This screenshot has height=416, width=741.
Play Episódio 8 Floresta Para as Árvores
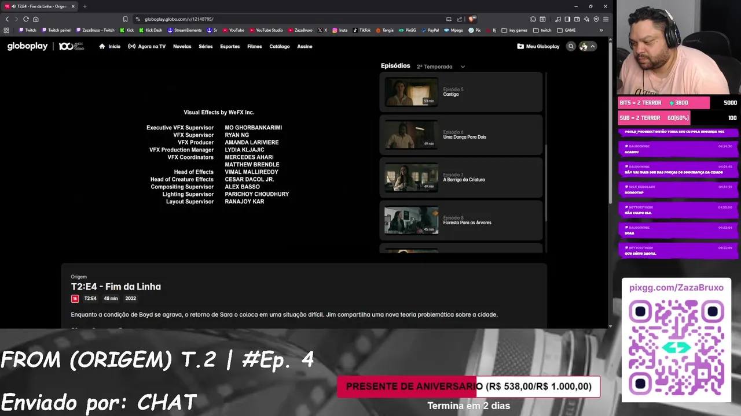(x=411, y=220)
